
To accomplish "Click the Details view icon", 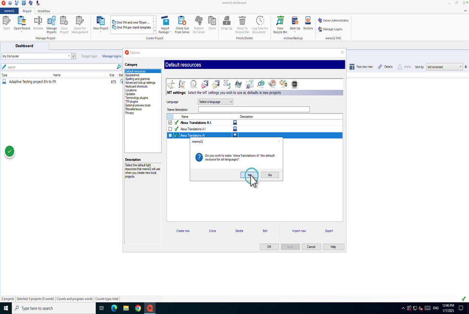I will tap(385, 67).
